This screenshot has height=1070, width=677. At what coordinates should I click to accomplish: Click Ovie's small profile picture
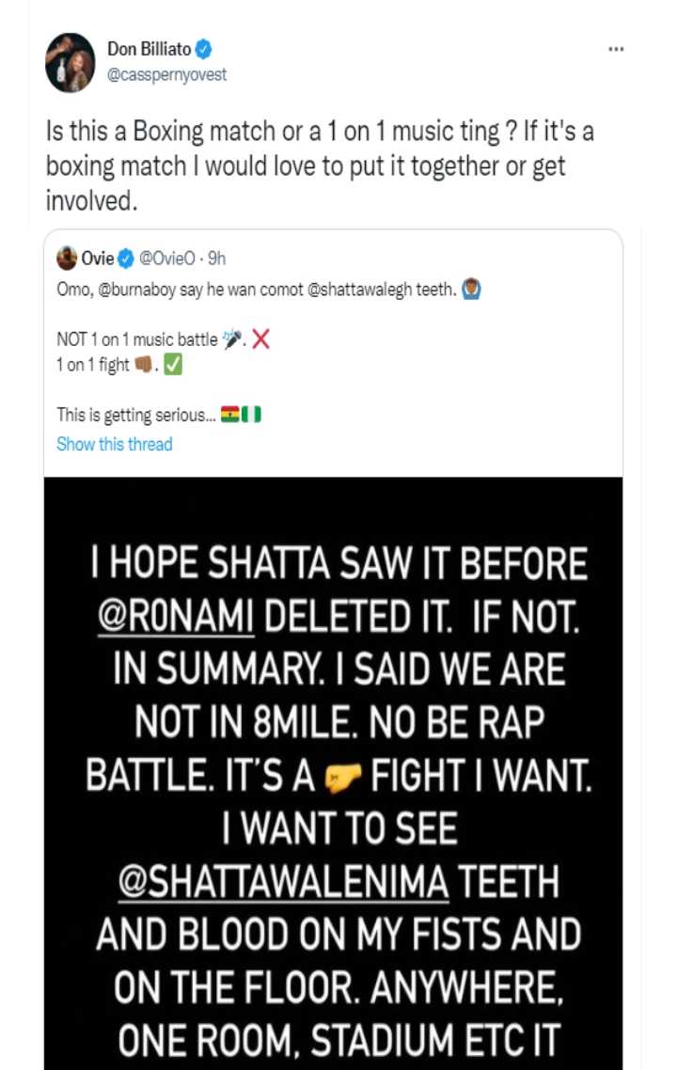pos(67,258)
